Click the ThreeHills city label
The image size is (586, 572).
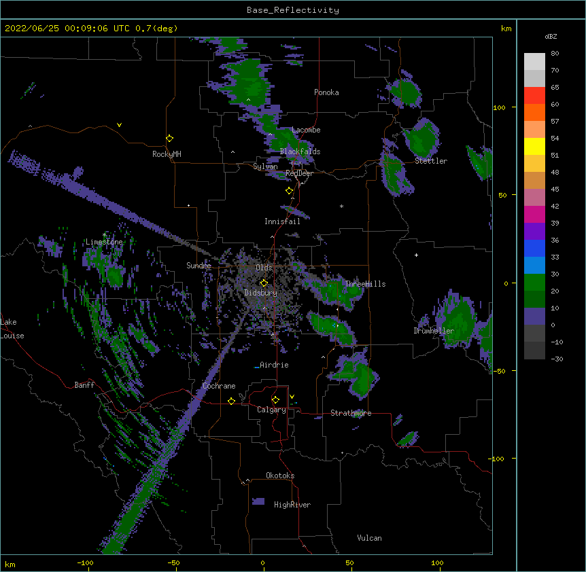[x=365, y=284]
